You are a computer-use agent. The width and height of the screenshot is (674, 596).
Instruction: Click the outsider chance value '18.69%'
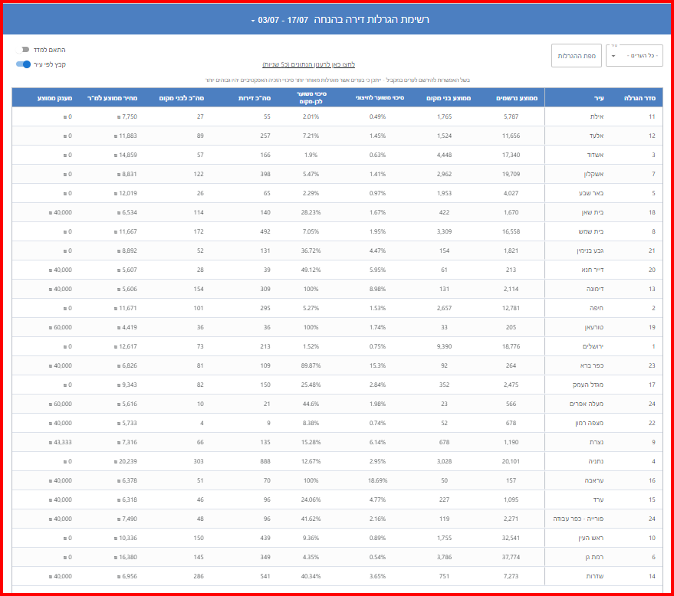377,480
